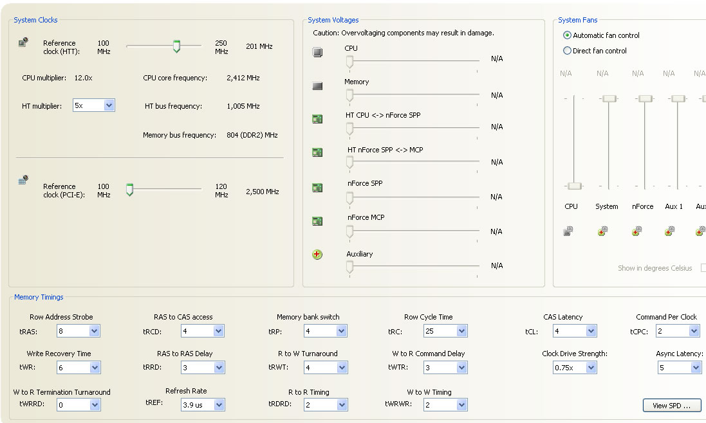Screen dimensions: 706x423
Task: Click the HTT reference clock icon
Action: tap(23, 42)
